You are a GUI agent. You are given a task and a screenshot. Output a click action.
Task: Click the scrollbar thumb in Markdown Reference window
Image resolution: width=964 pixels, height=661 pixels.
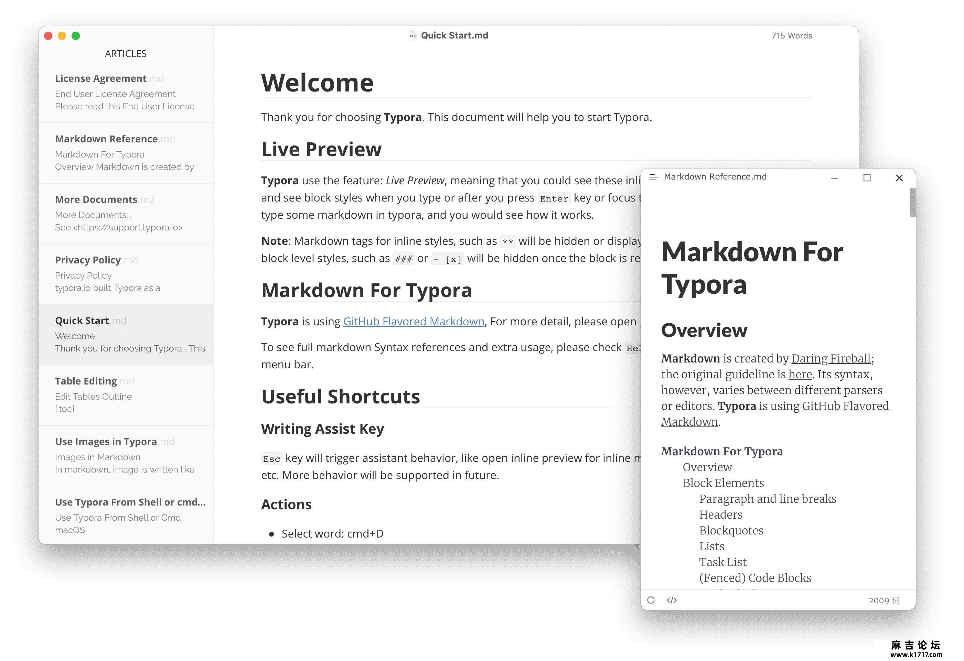coord(912,202)
